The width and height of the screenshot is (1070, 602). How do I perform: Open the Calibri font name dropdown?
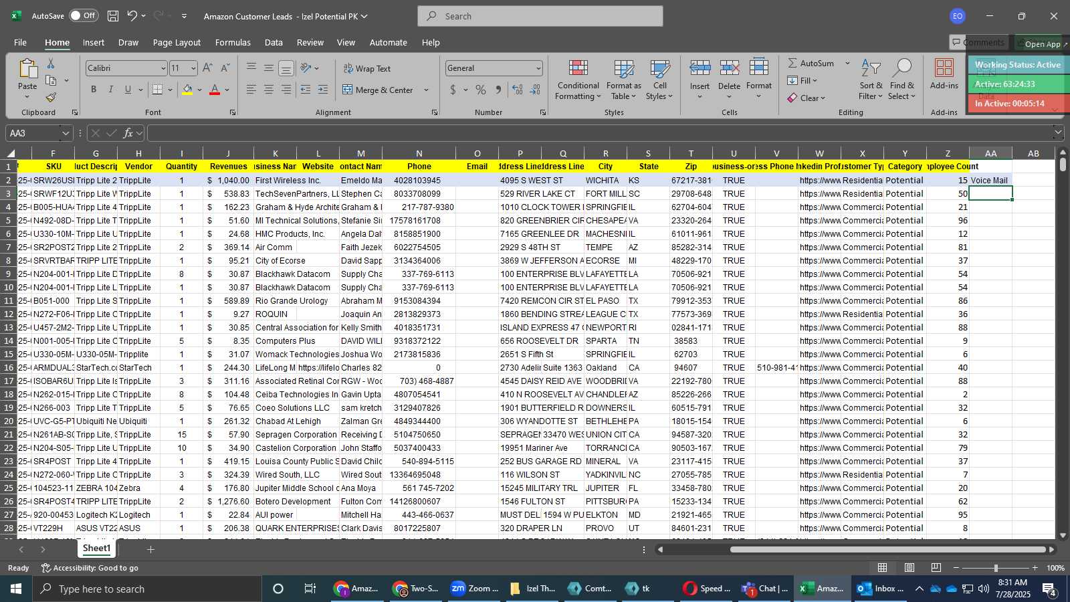pyautogui.click(x=163, y=68)
